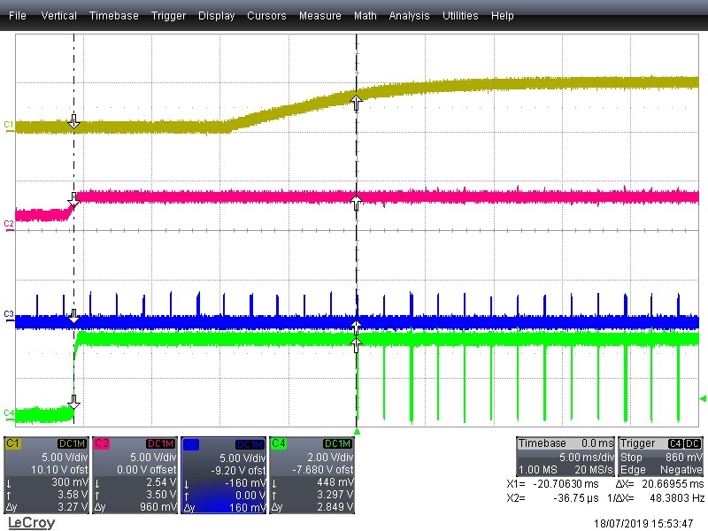Open the Vertical menu
The height and width of the screenshot is (531, 708).
click(58, 15)
